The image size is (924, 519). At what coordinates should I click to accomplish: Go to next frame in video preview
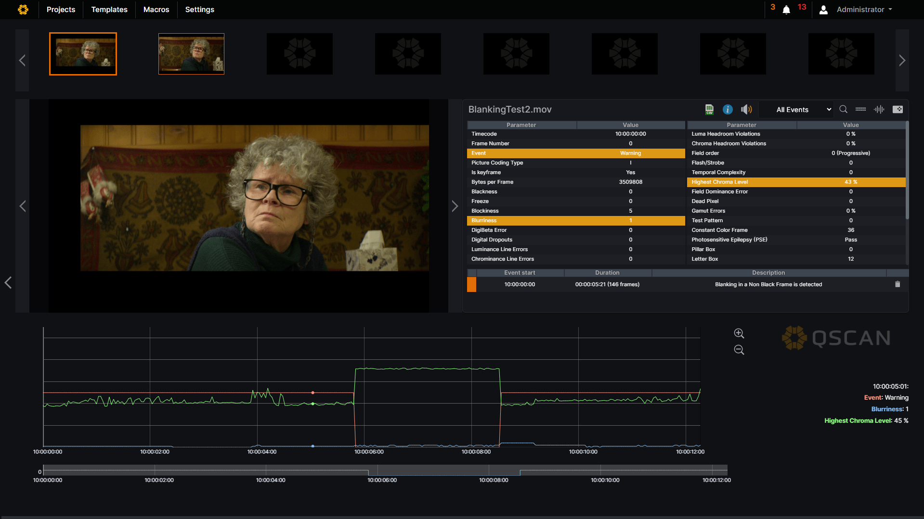click(455, 206)
